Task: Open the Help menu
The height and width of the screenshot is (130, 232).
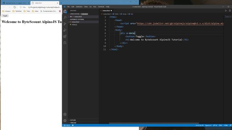Action: tap(108, 6)
